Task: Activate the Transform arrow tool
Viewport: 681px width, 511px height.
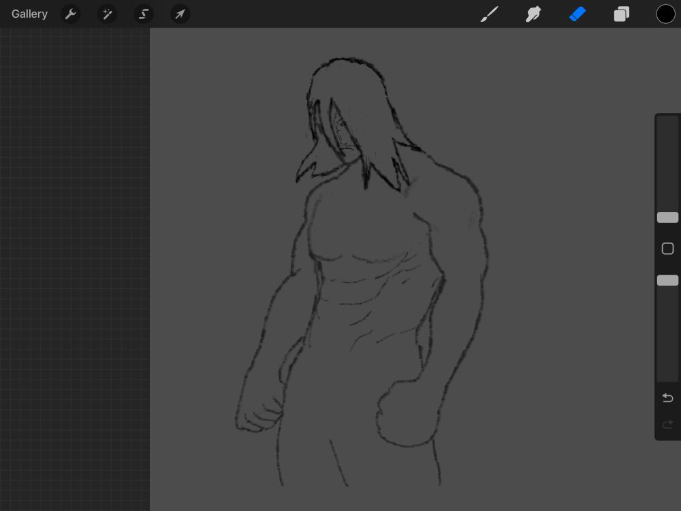Action: pyautogui.click(x=180, y=14)
